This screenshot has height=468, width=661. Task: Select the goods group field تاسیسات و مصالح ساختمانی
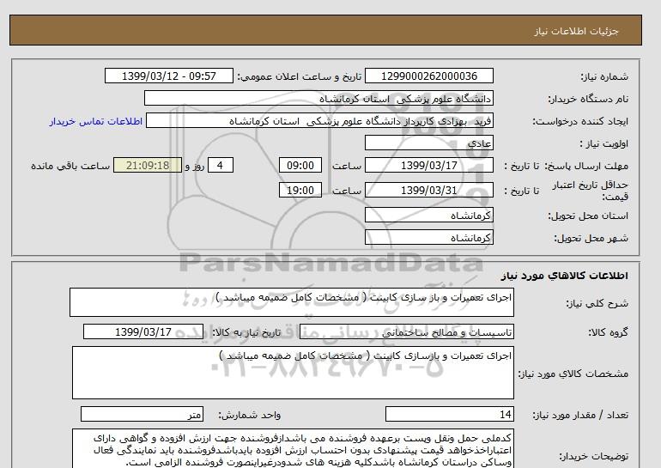pos(406,332)
